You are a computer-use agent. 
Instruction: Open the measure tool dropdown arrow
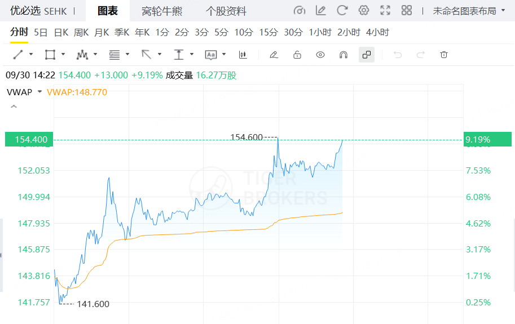click(192, 54)
